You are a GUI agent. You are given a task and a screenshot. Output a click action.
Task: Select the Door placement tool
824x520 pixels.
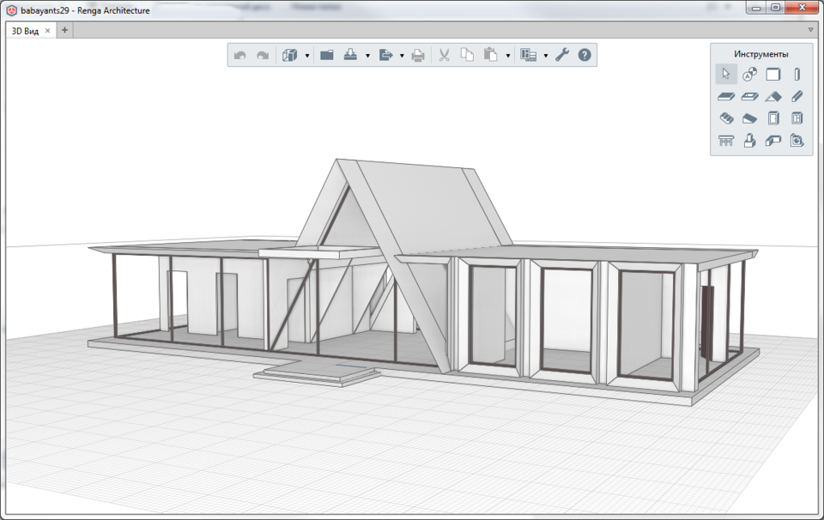[x=772, y=118]
